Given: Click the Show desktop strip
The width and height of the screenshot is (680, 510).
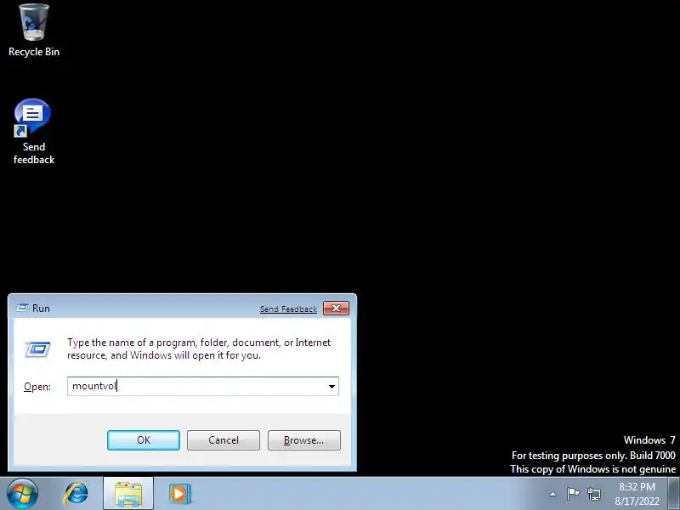Looking at the screenshot, I should (674, 494).
